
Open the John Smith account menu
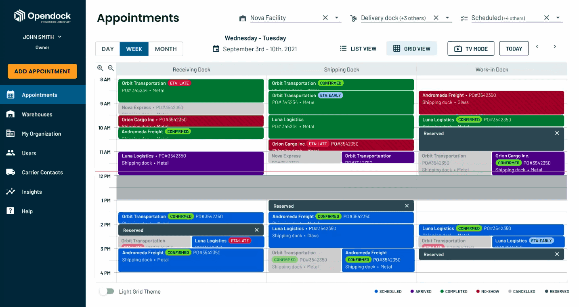42,37
